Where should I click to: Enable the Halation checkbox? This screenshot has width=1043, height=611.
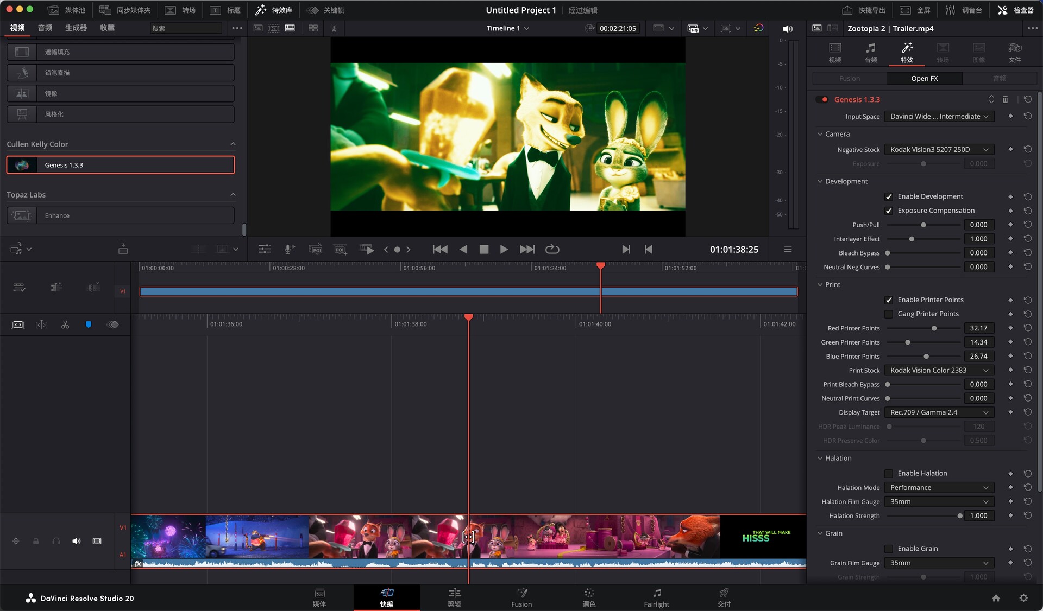[889, 473]
